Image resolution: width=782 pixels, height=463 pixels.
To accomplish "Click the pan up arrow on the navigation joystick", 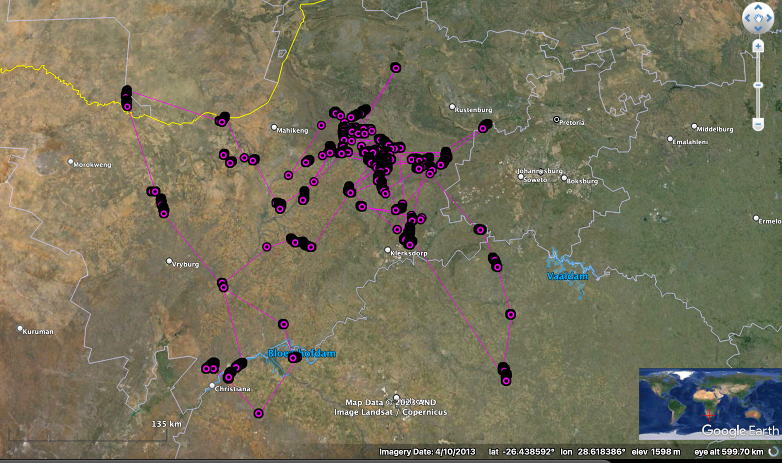I will coord(758,7).
